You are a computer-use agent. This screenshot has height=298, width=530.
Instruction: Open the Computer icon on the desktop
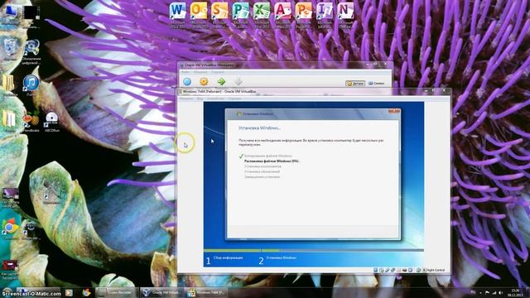10,13
